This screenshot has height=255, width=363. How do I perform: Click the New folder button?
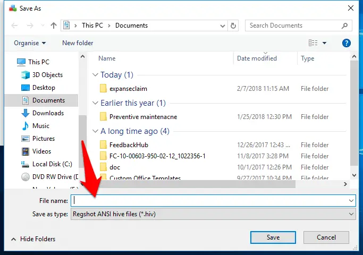pyautogui.click(x=78, y=43)
